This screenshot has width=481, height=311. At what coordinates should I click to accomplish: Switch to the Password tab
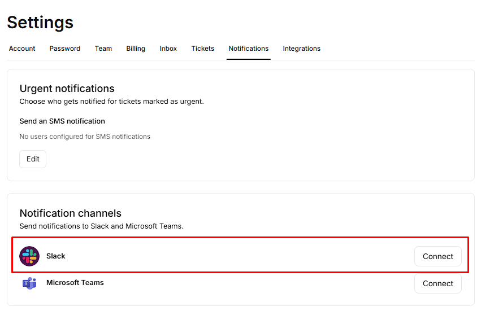(x=65, y=49)
